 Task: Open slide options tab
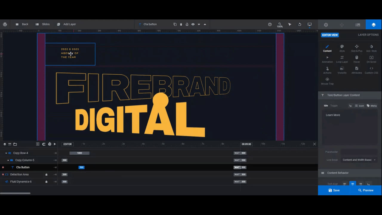[x=358, y=25]
